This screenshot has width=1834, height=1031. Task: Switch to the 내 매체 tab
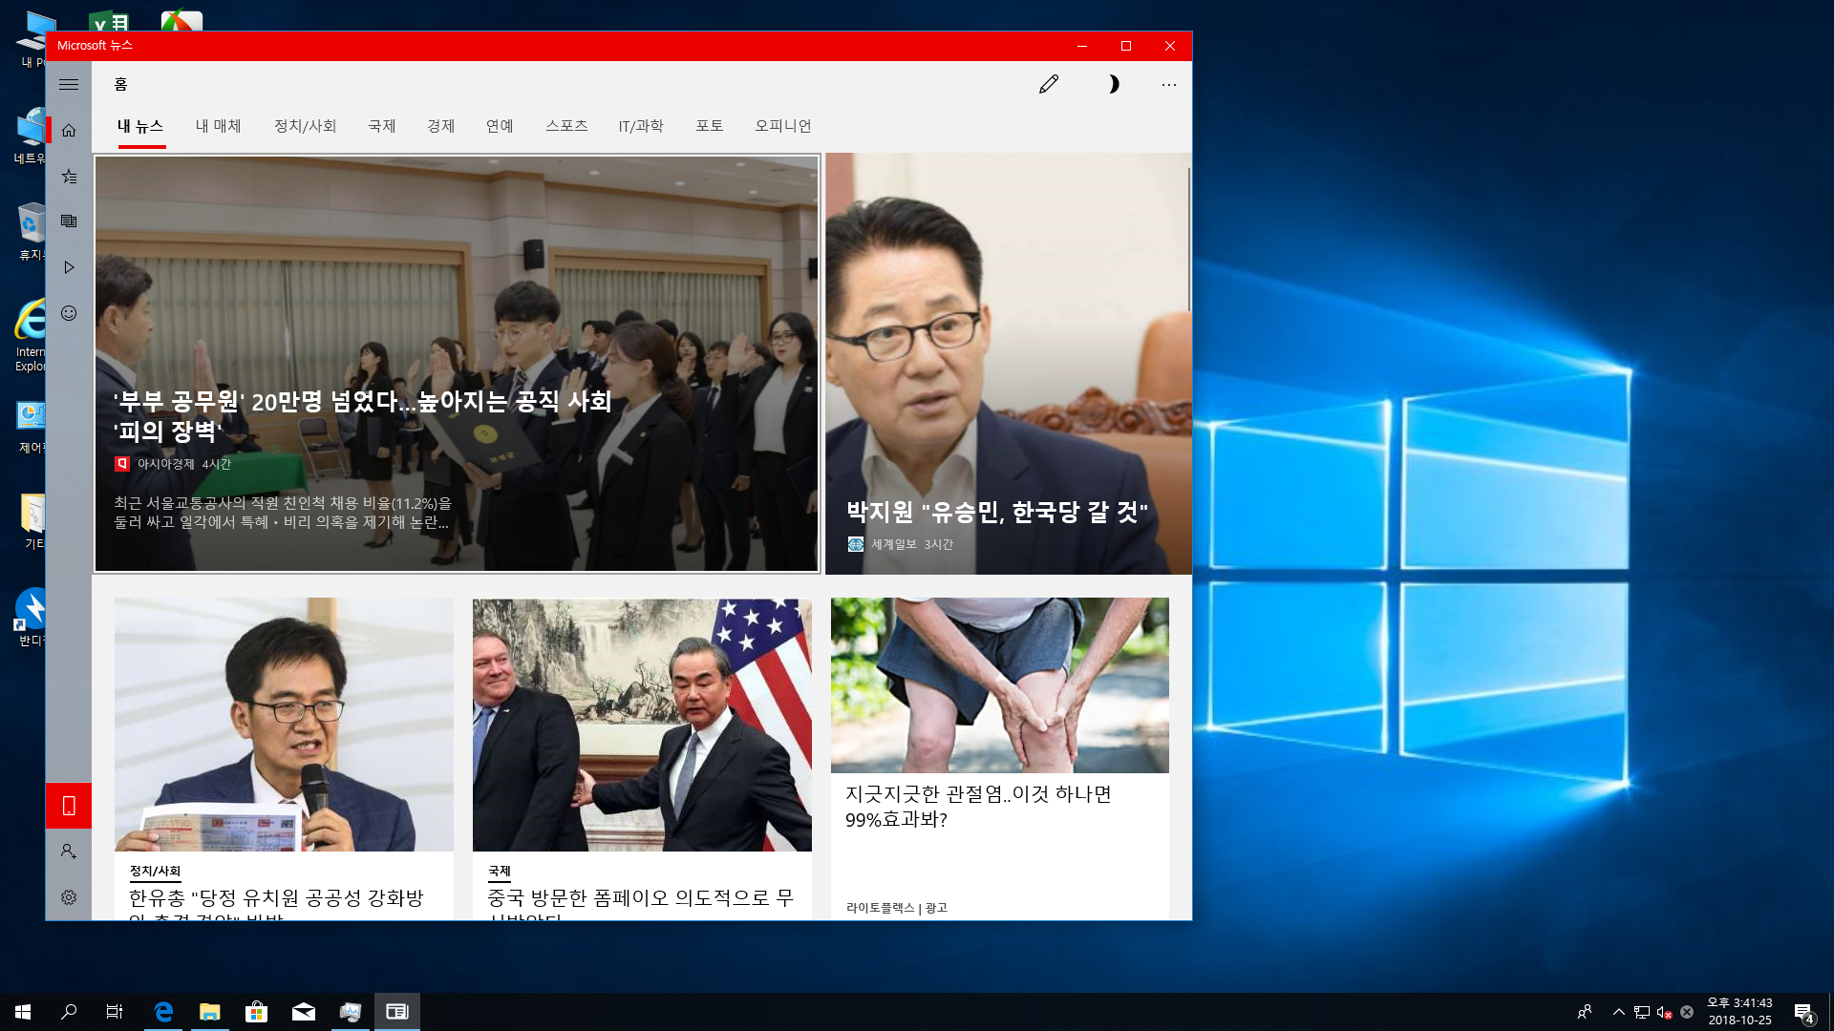click(x=218, y=126)
